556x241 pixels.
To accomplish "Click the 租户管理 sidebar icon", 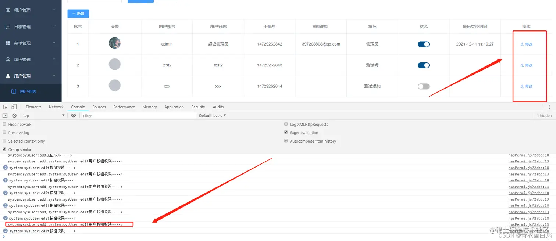I will (x=8, y=10).
